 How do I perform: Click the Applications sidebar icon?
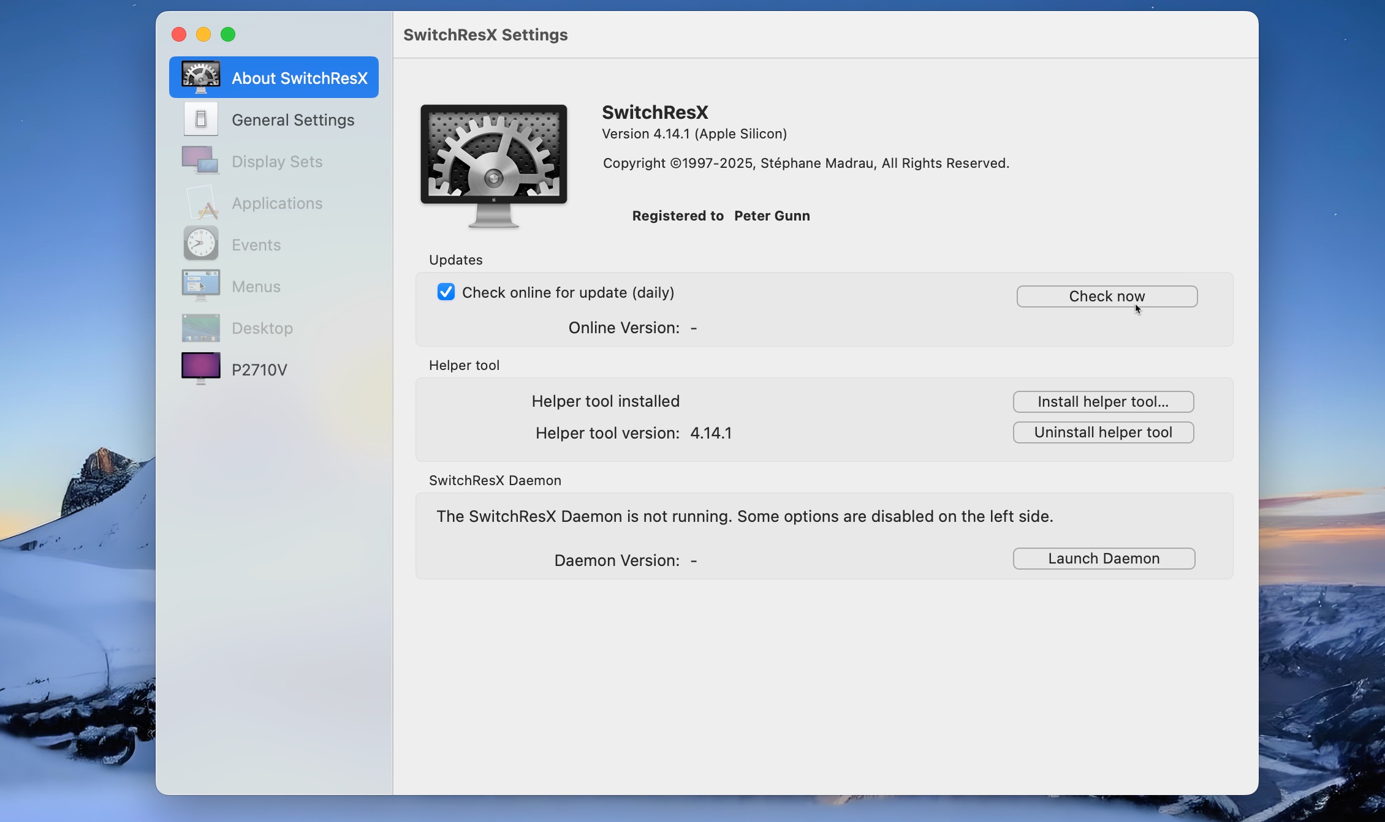(202, 202)
